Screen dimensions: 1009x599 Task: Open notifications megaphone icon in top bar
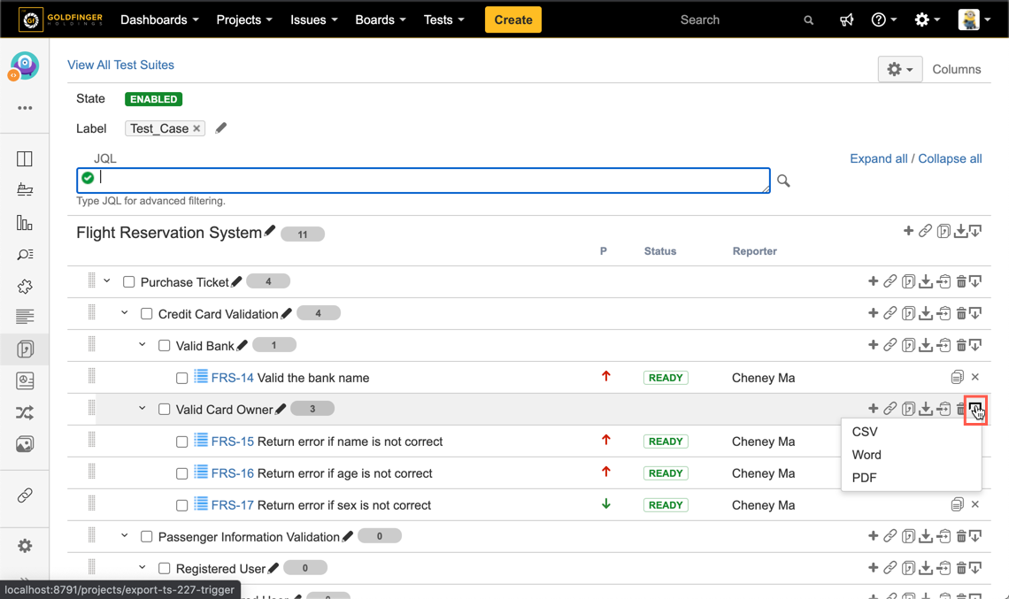(847, 19)
